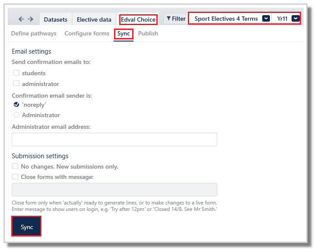This screenshot has width=314, height=249.
Task: Click the back arrow icon
Action: tap(21, 19)
